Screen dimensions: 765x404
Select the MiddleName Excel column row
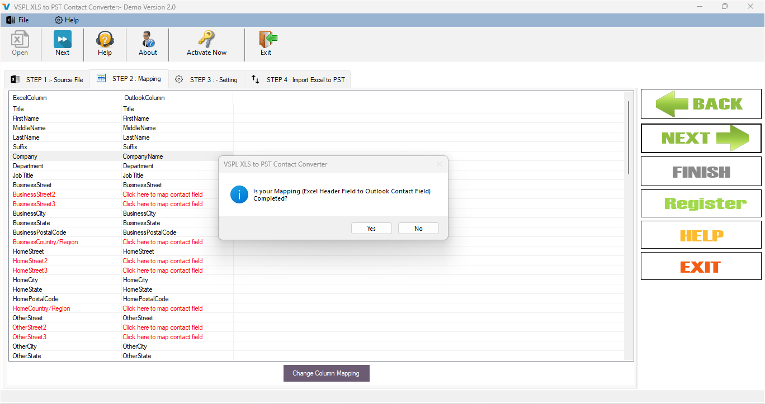(x=29, y=128)
